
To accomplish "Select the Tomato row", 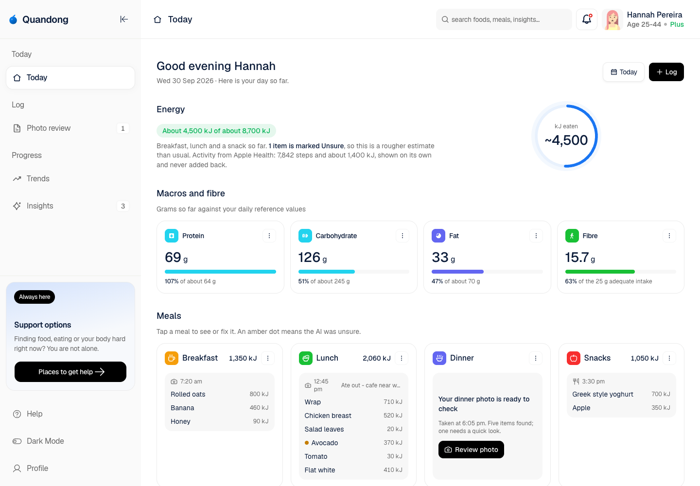I will click(353, 456).
